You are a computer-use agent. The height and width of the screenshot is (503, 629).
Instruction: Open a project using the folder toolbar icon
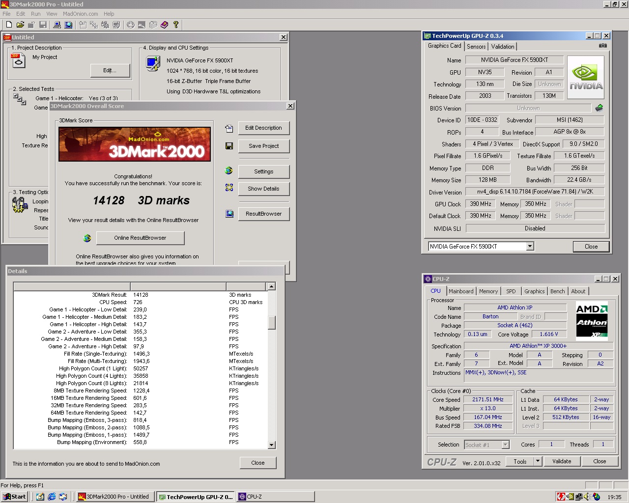tap(20, 25)
